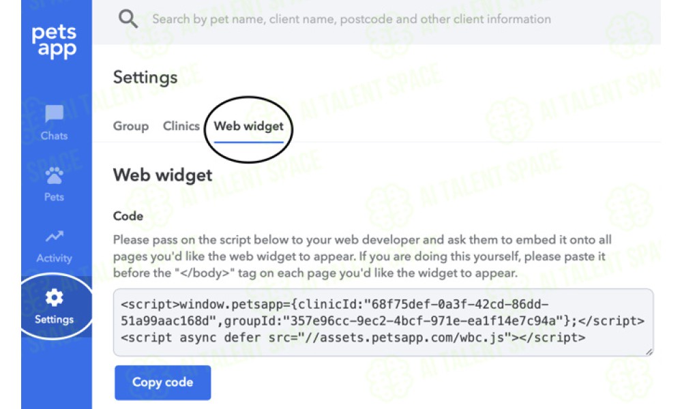Screen dimensions: 682x409
Task: Open the Pets section paw icon
Action: pyautogui.click(x=54, y=175)
